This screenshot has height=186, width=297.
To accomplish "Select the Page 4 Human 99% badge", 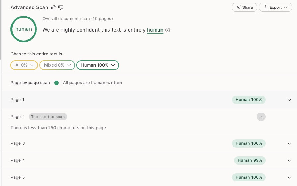I will point(250,160).
